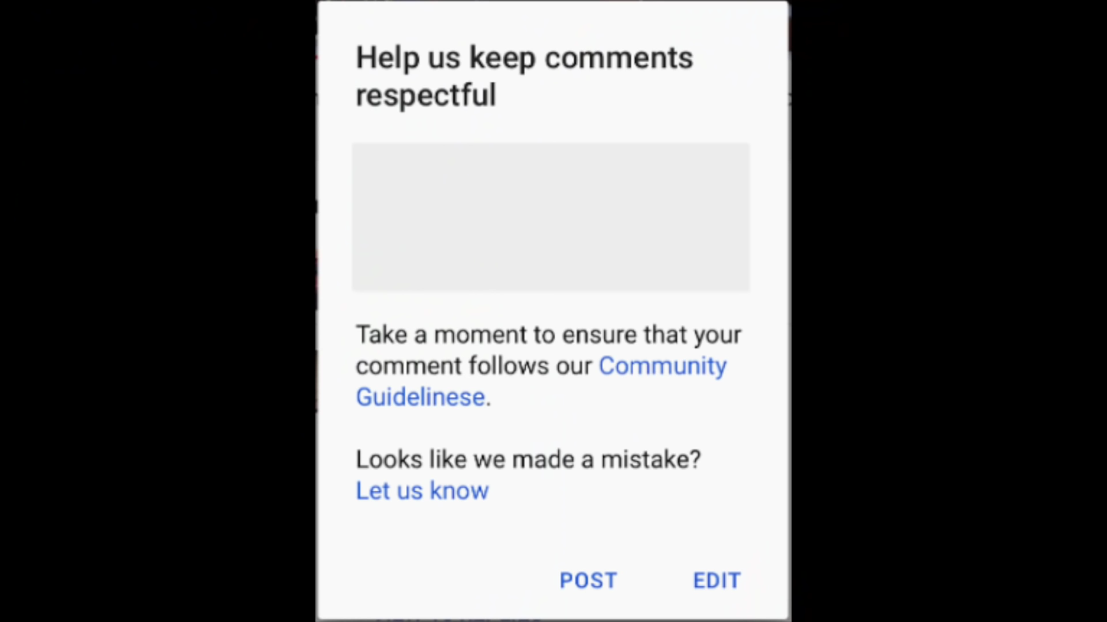Image resolution: width=1107 pixels, height=622 pixels.
Task: Tap the POST button
Action: 588,581
